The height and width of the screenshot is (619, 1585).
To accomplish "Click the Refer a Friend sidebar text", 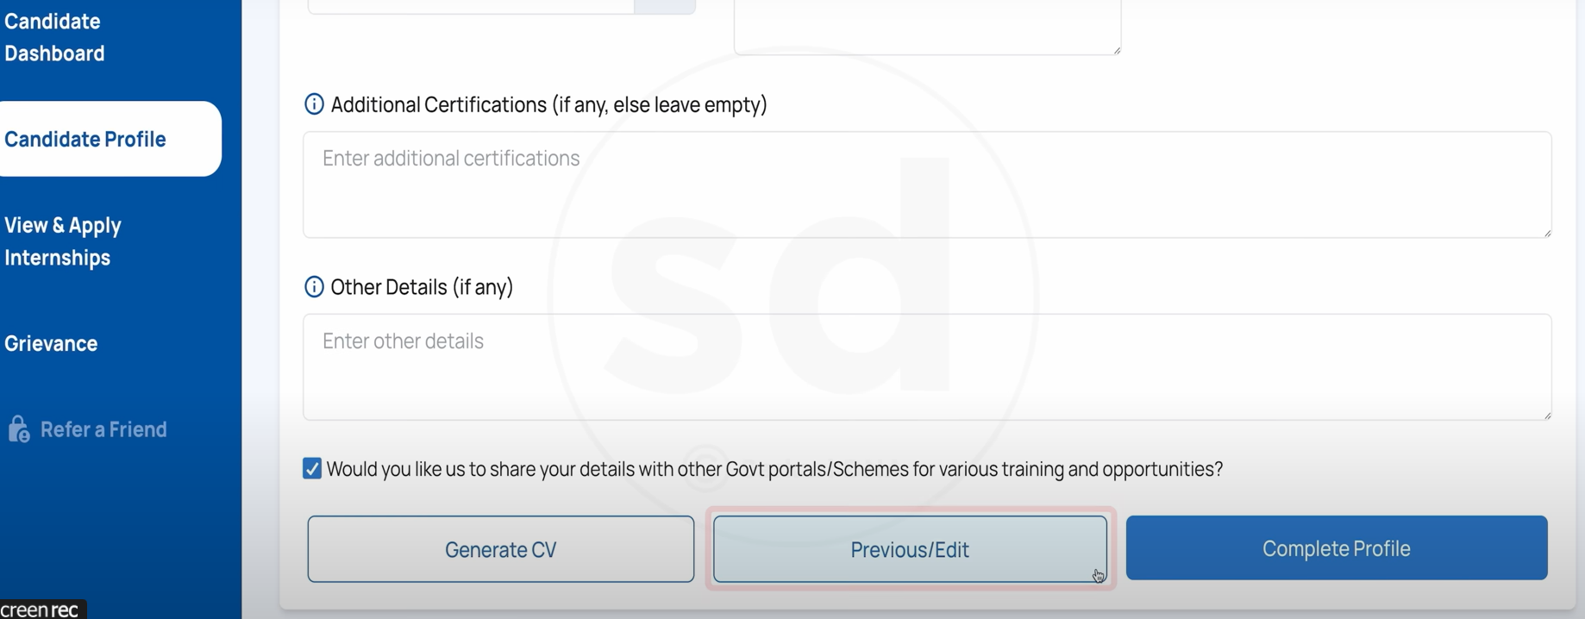I will tap(103, 429).
